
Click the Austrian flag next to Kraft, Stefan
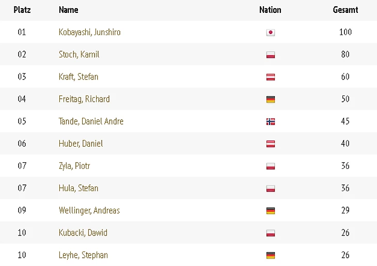tap(271, 77)
